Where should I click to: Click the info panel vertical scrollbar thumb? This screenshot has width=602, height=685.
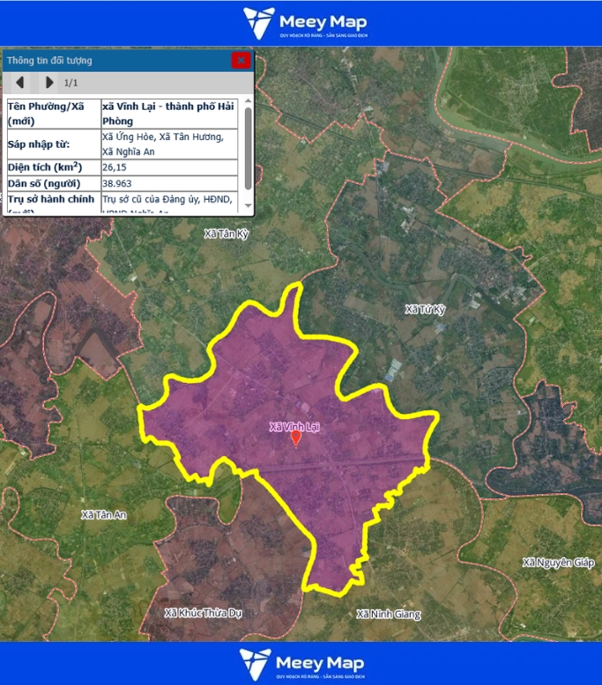click(249, 146)
